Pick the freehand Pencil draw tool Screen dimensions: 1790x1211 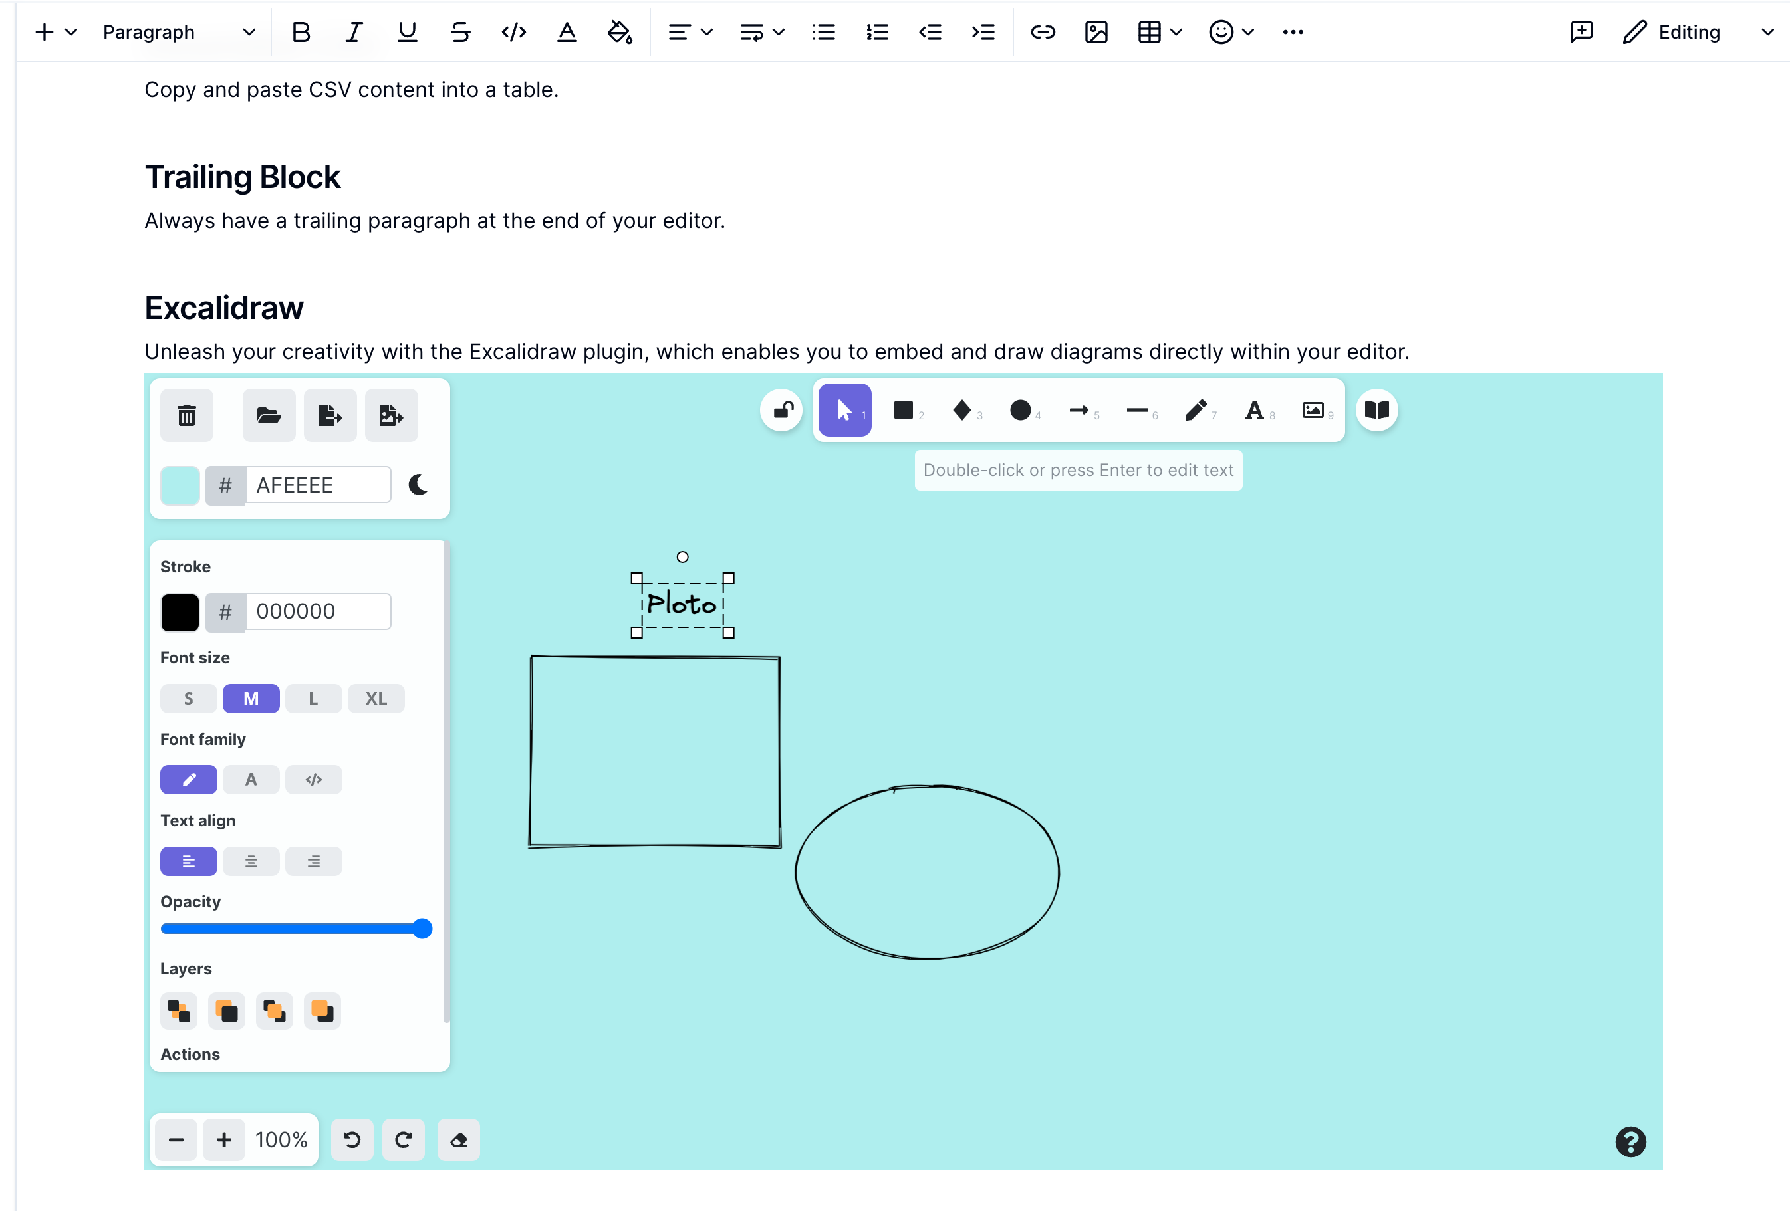pyautogui.click(x=1196, y=410)
